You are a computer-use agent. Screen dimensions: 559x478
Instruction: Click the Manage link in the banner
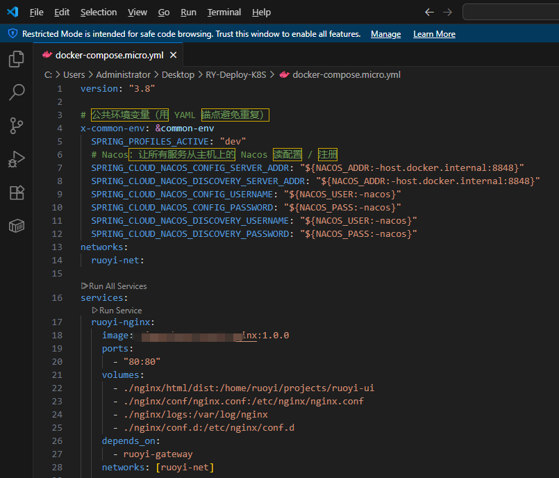385,34
